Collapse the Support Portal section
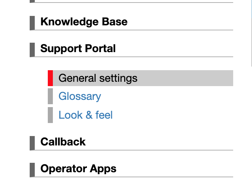The width and height of the screenshot is (252, 178). (78, 48)
